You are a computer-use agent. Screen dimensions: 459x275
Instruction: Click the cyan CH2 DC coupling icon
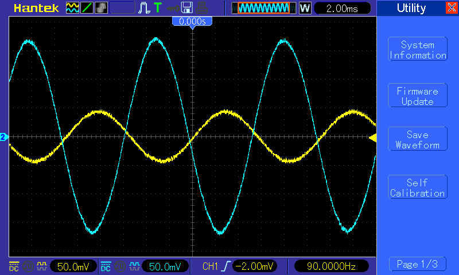(106, 266)
